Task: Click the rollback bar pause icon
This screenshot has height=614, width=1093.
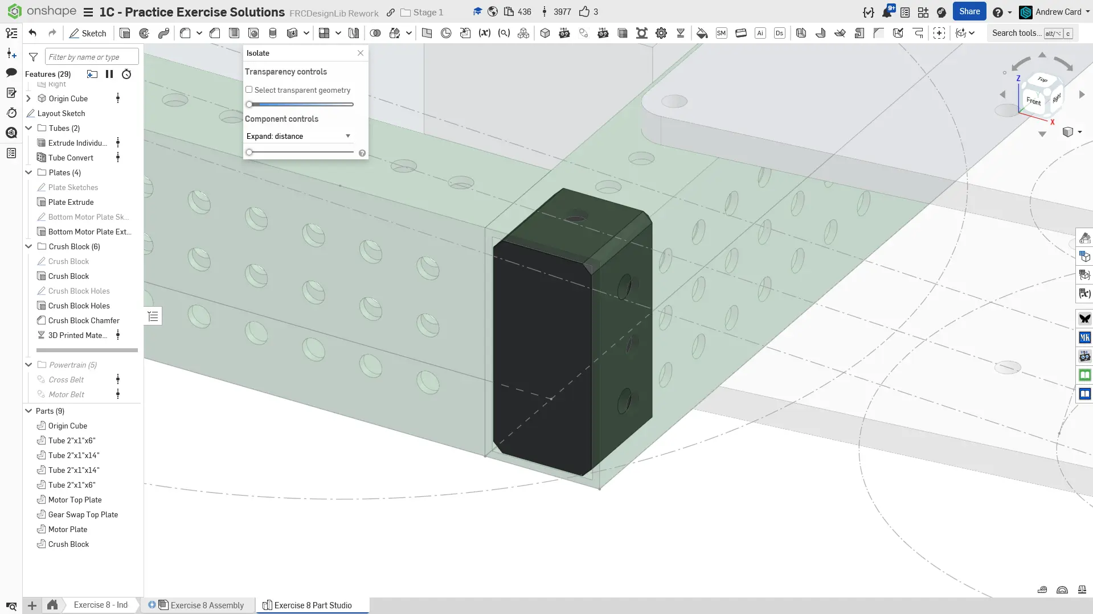Action: (x=109, y=74)
